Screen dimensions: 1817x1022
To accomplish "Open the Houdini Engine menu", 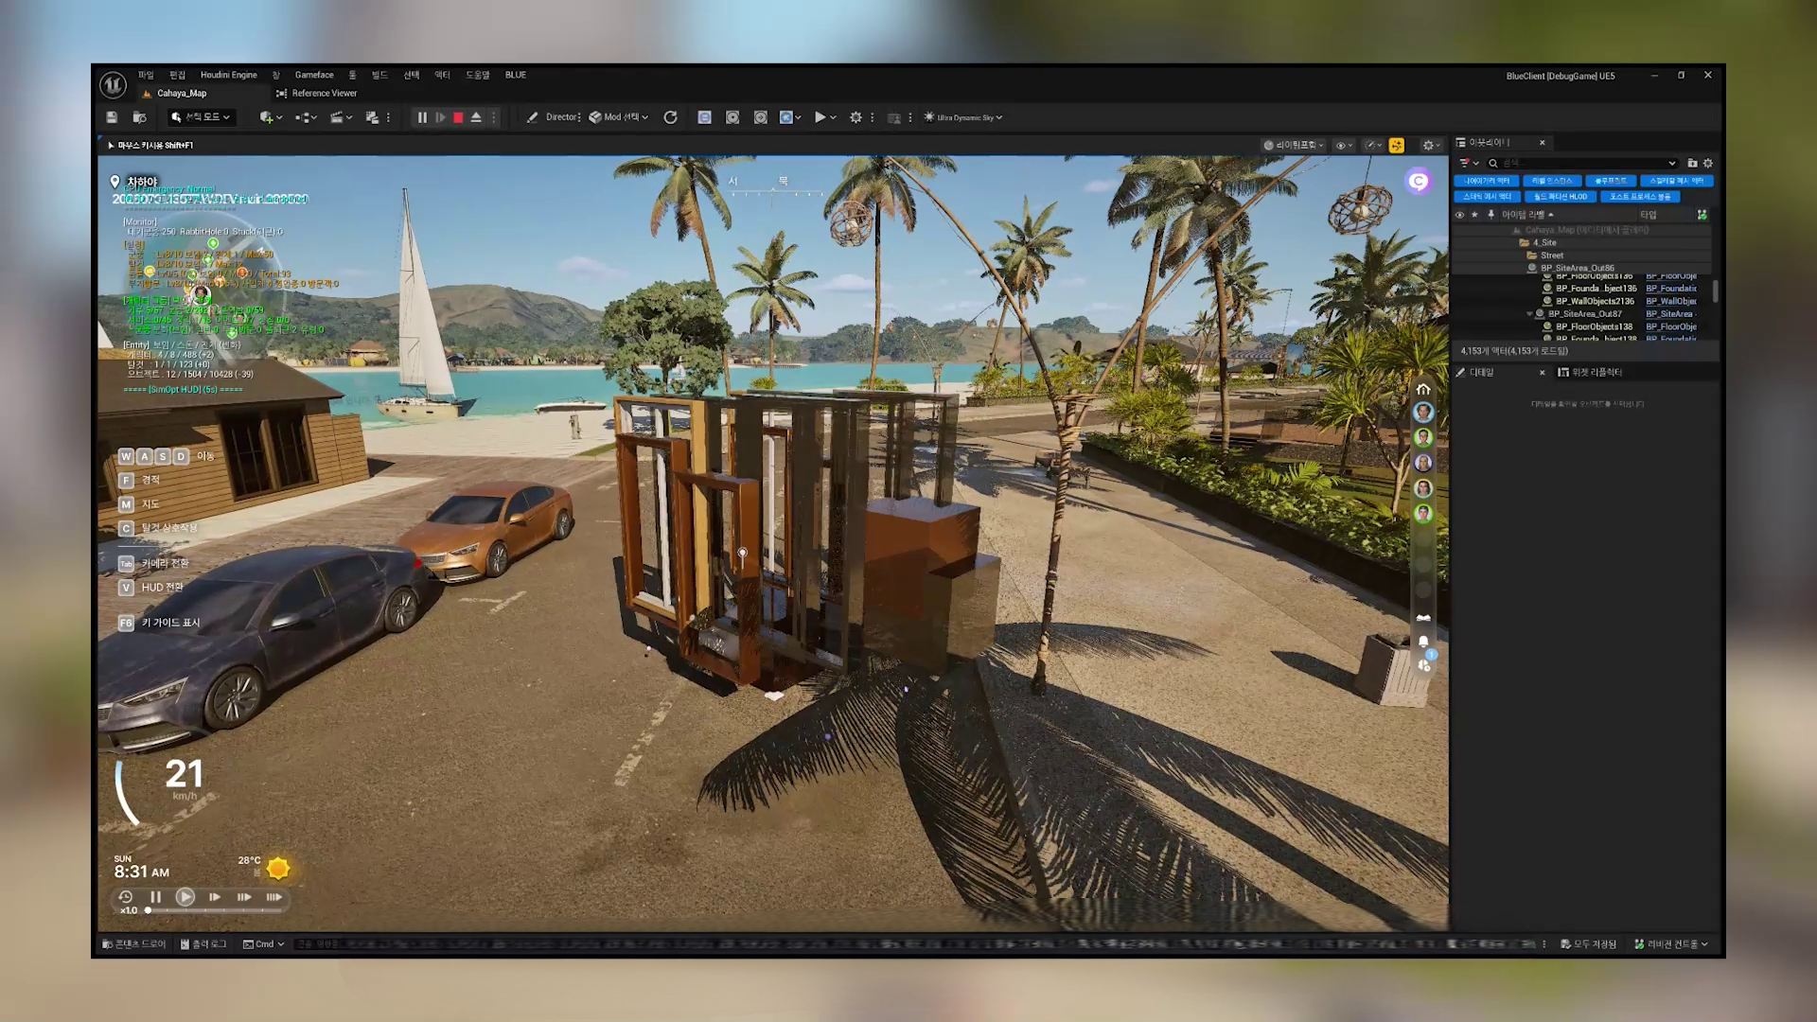I will (x=229, y=75).
